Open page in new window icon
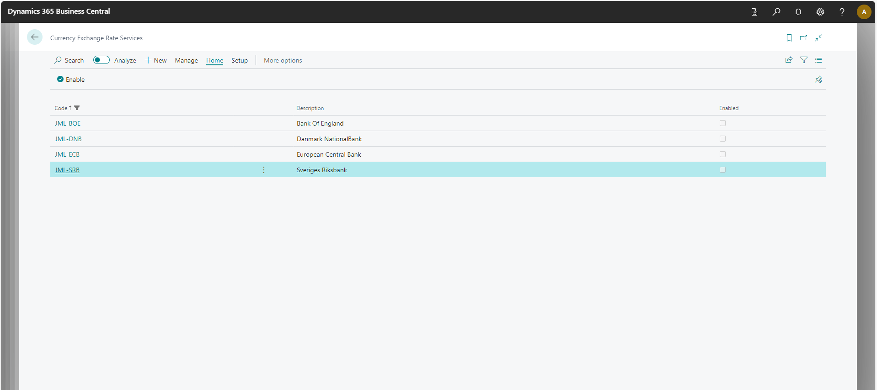Viewport: 877px width, 390px height. tap(803, 38)
